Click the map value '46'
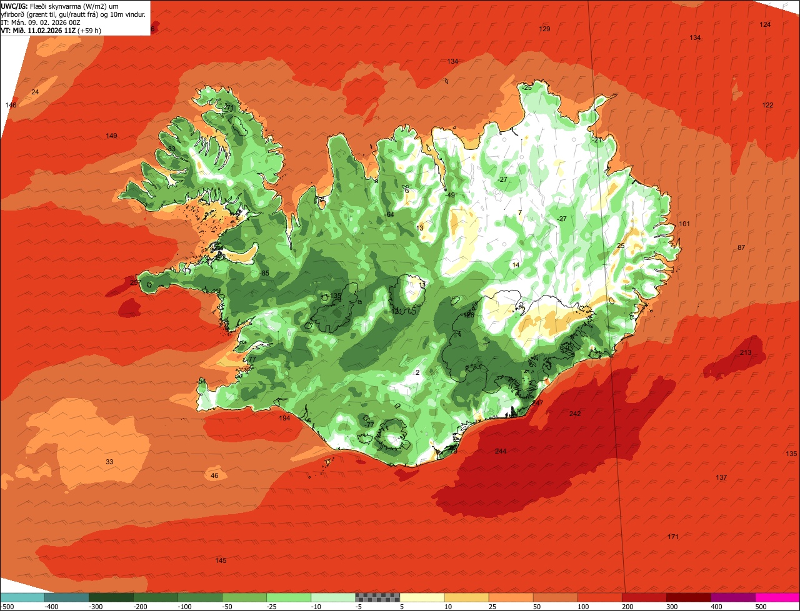Screen dimensions: 800x611 pos(214,476)
